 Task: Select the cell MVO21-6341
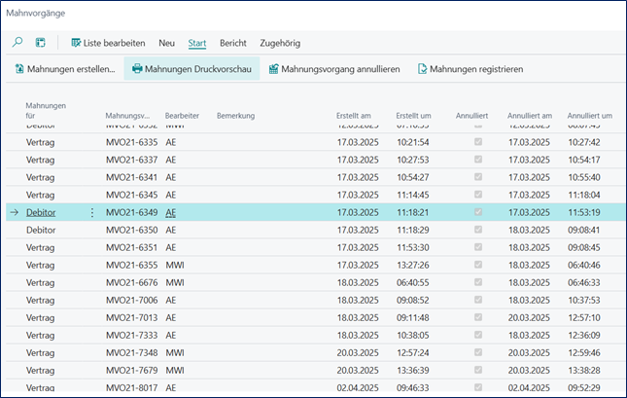(131, 177)
